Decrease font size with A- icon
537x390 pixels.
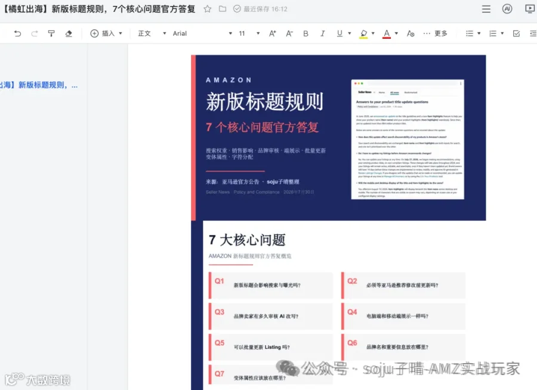[289, 33]
